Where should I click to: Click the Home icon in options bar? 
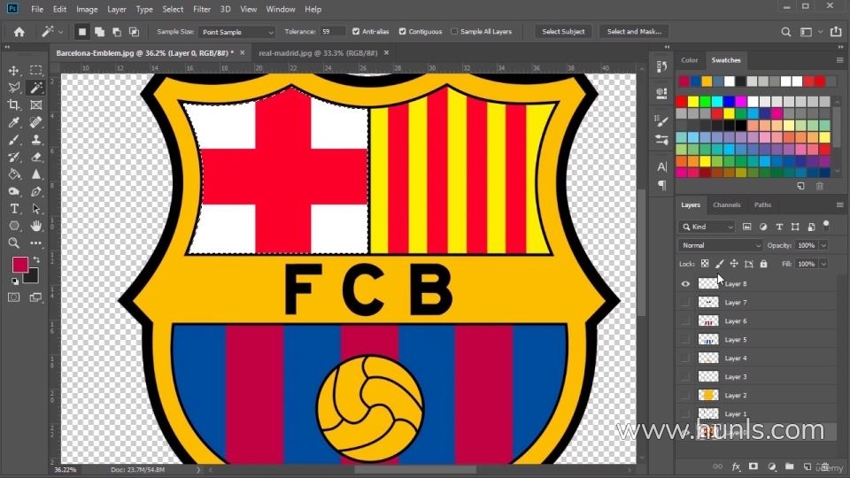tap(19, 32)
